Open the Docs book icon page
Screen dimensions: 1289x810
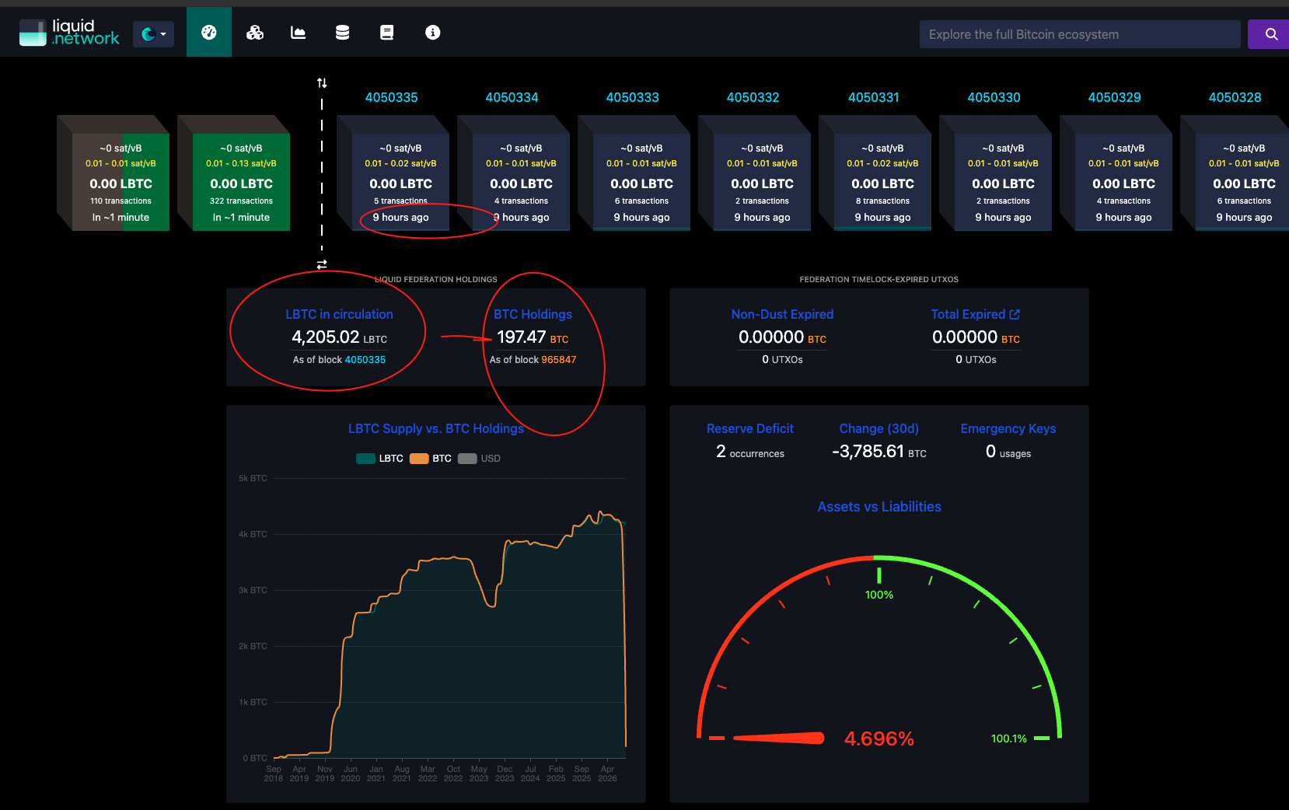386,33
